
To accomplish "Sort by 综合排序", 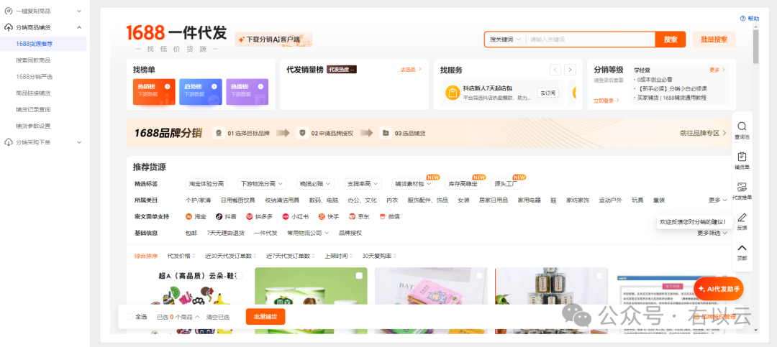I will pyautogui.click(x=146, y=256).
